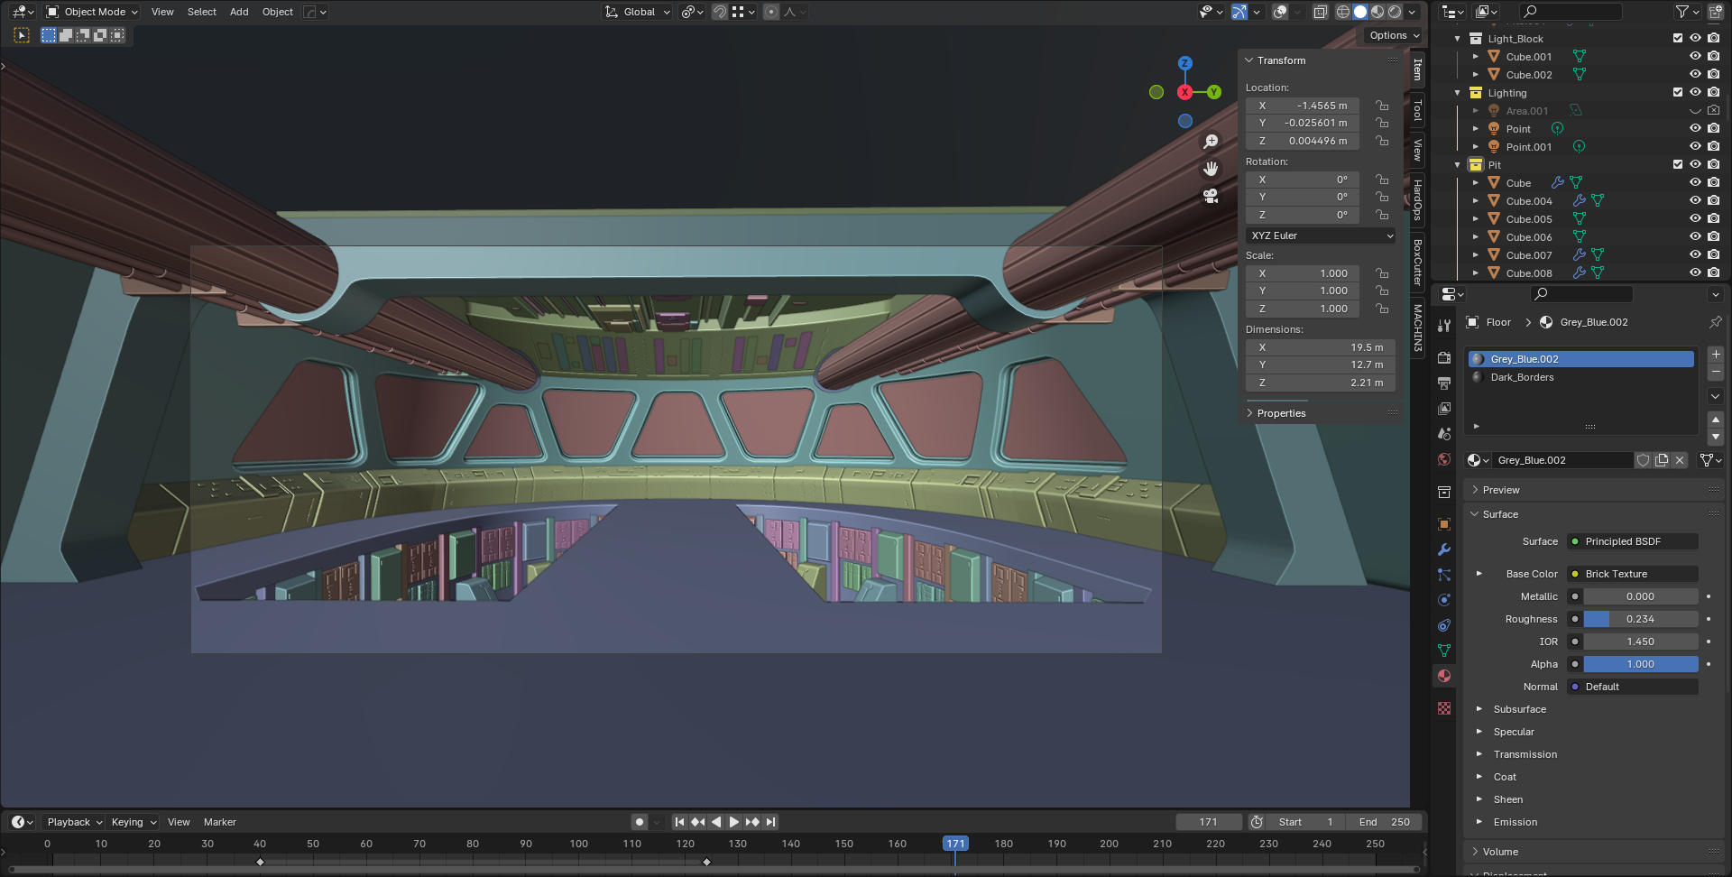Open the Particles properties tab

[x=1444, y=575]
